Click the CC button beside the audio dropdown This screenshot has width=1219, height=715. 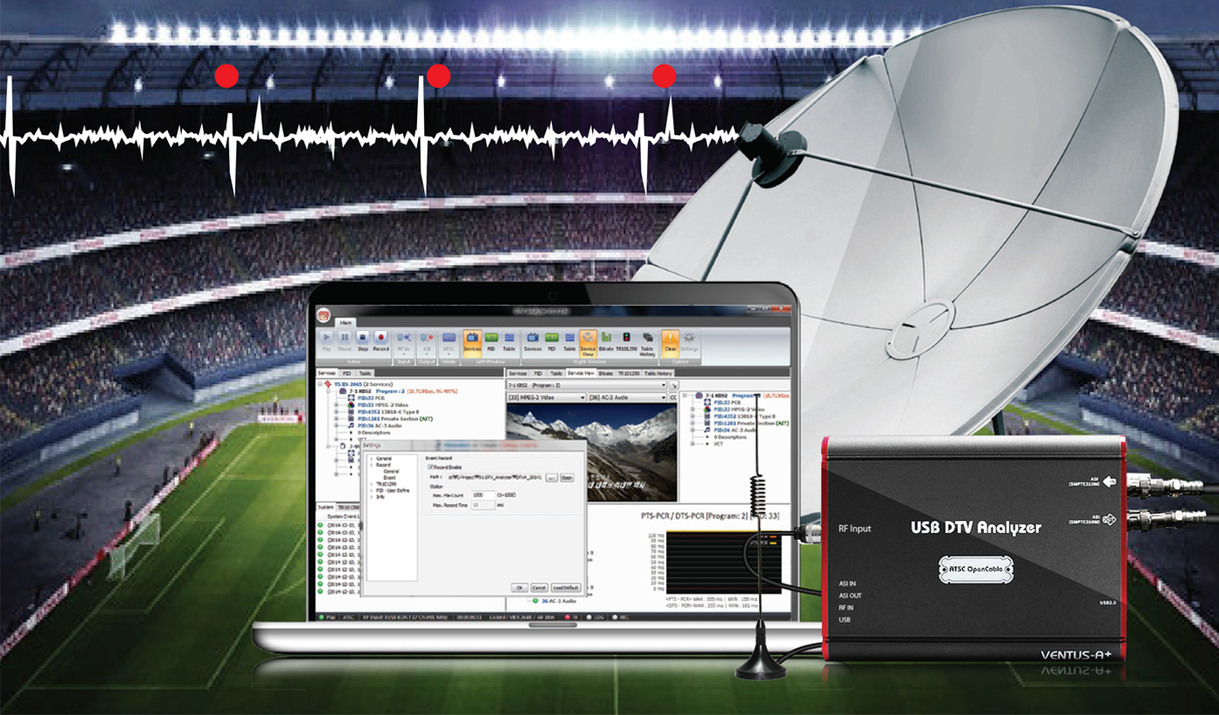click(673, 397)
